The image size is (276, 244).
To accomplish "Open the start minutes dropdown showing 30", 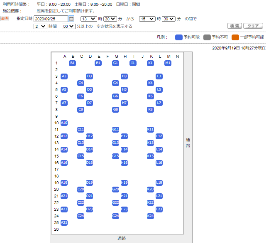I will coord(110,19).
